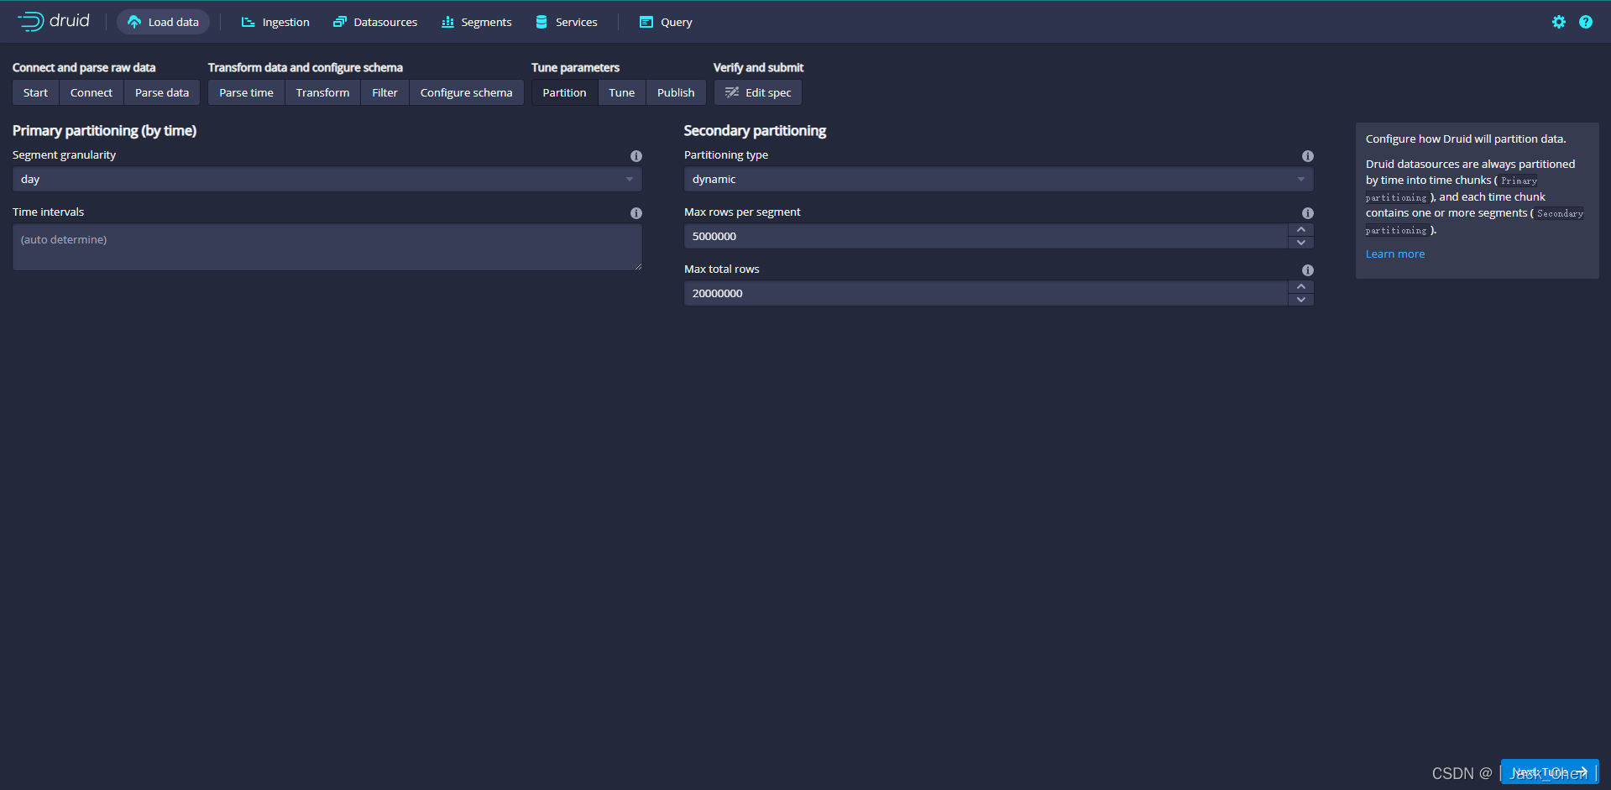Decrease Max total rows value

1300,300
